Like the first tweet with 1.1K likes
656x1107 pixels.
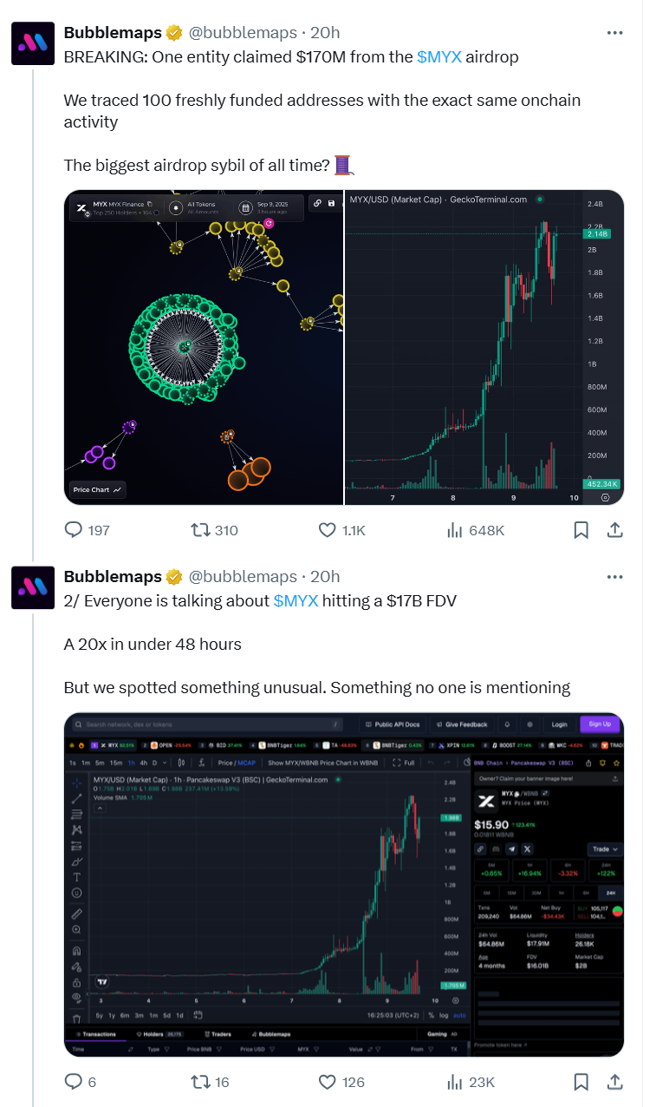328,530
